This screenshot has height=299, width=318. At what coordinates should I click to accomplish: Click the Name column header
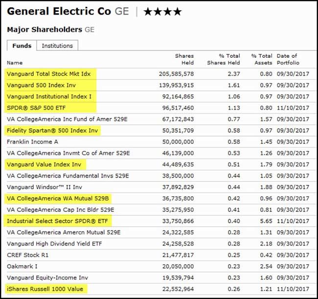15,63
